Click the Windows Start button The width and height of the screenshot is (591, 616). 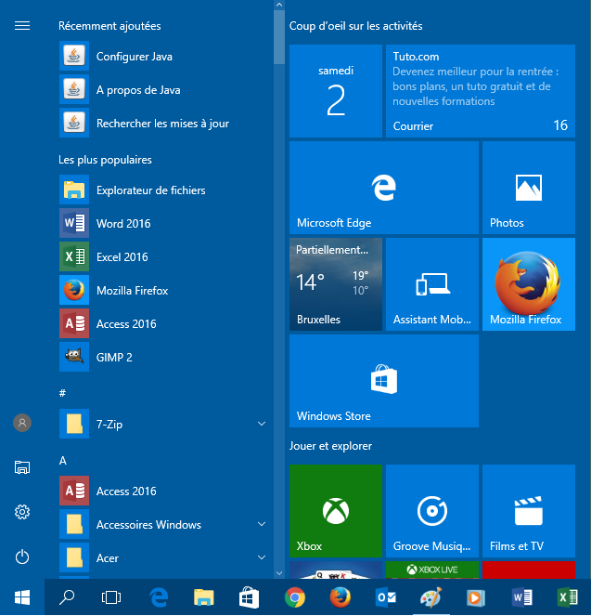pos(22,598)
